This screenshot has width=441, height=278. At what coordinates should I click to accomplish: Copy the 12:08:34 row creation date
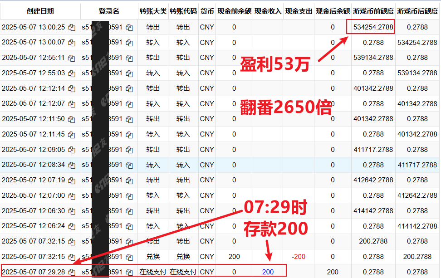[72, 165]
